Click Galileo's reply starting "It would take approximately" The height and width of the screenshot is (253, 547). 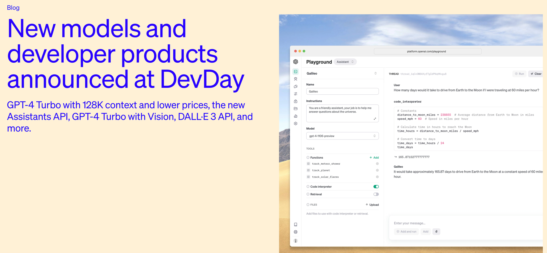point(468,174)
